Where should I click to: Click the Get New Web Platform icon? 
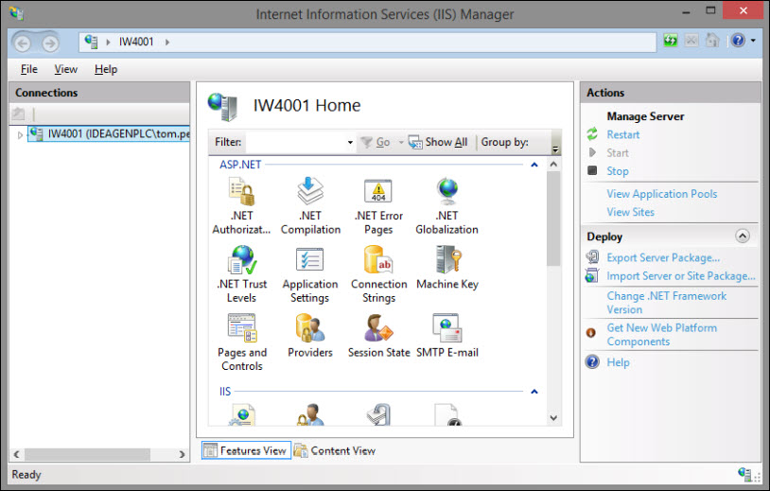pos(591,333)
